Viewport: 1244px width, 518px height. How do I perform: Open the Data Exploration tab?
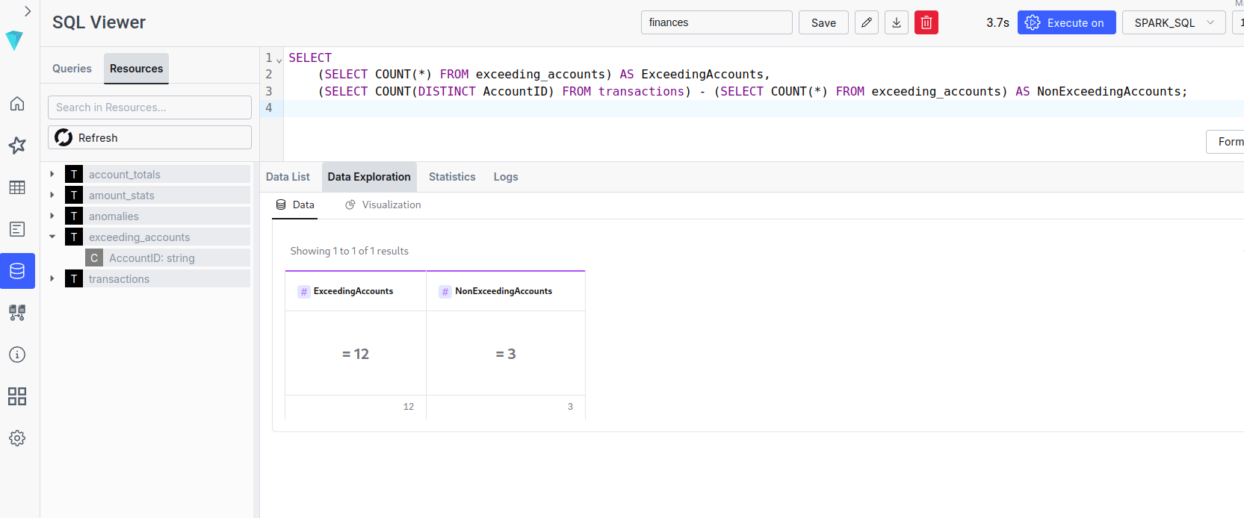(369, 177)
